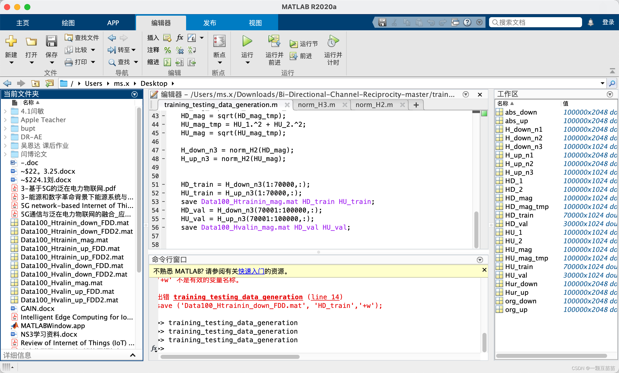This screenshot has width=619, height=373.
Task: Click the search documentation (搜索文档) field
Action: click(x=536, y=22)
